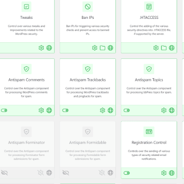
Task: Toggle the Antispam Topics switch
Action: coord(126,110)
